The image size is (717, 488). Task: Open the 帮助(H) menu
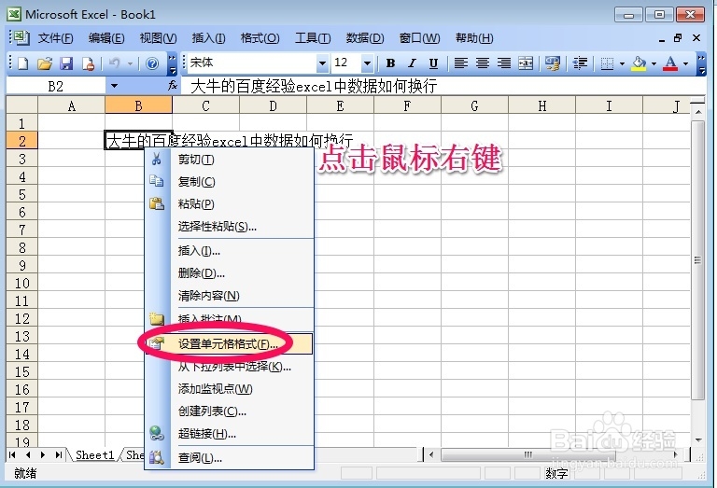click(x=474, y=38)
